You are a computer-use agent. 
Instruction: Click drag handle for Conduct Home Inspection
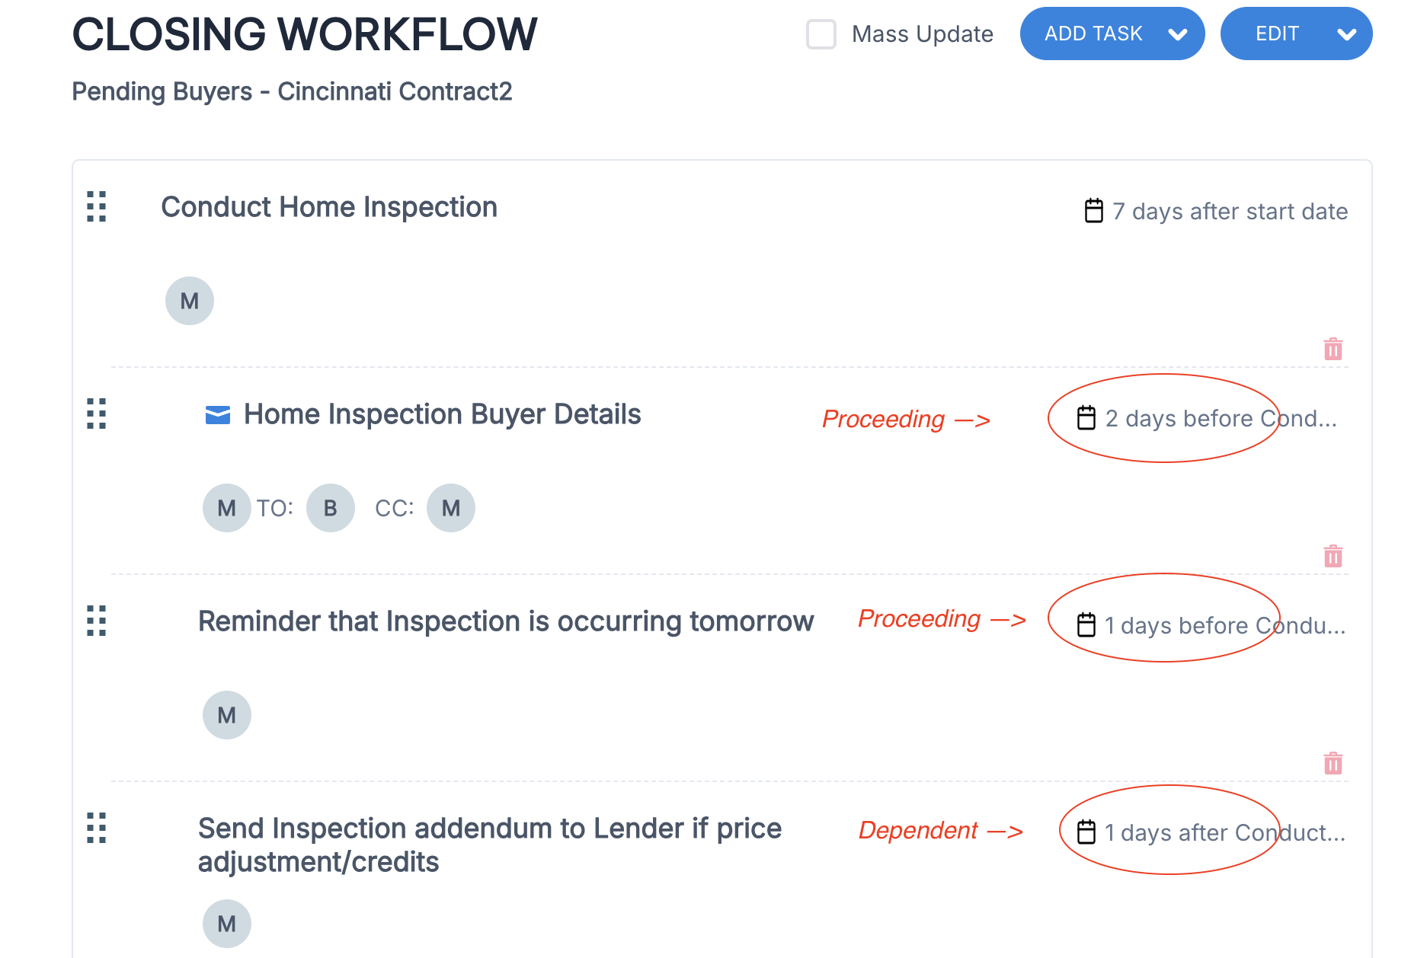coord(97,206)
